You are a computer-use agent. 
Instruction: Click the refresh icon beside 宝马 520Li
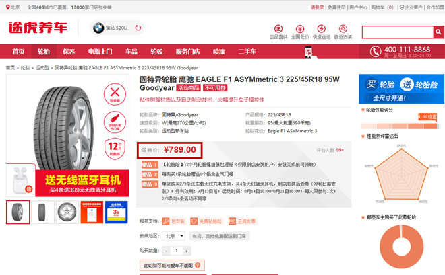pyautogui.click(x=138, y=28)
